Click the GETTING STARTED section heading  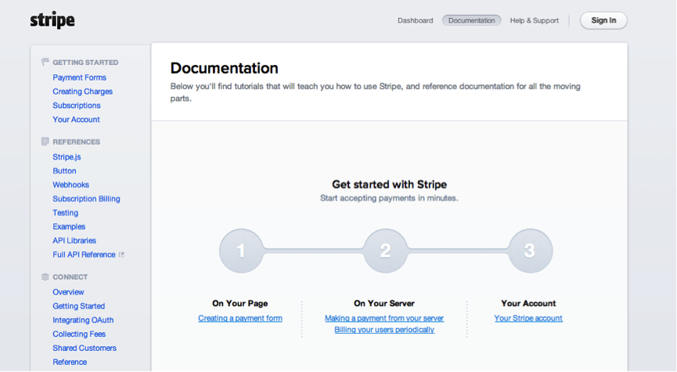pos(85,63)
